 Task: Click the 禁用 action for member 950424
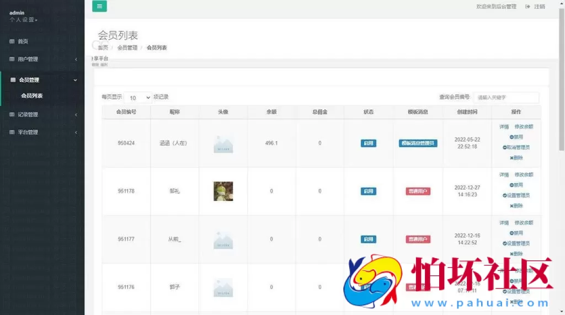516,137
